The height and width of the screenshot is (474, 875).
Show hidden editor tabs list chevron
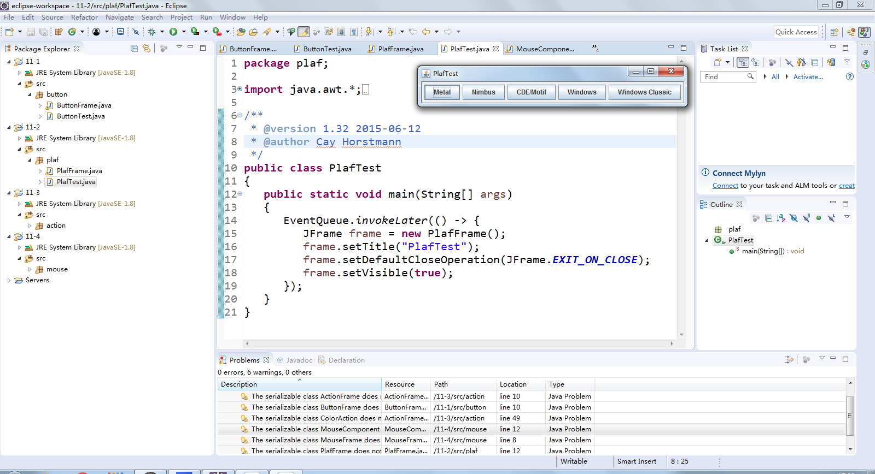point(595,49)
